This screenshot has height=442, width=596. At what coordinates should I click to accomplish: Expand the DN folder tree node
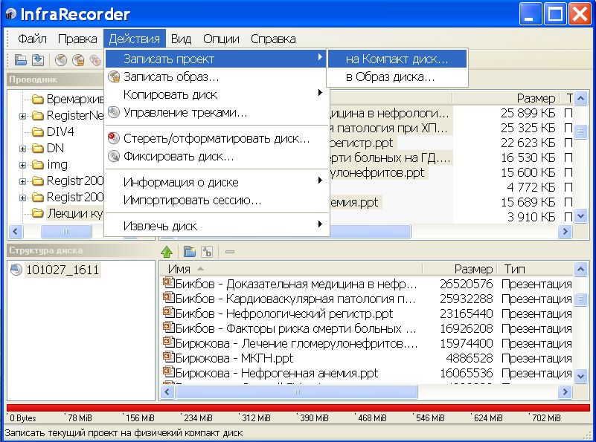click(x=23, y=149)
